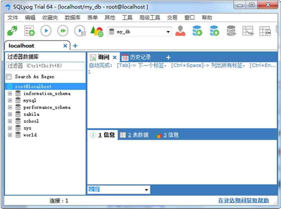Viewport: 281px width, 209px height.
Task: Select the 2 表数据 result tab
Action: [x=134, y=135]
